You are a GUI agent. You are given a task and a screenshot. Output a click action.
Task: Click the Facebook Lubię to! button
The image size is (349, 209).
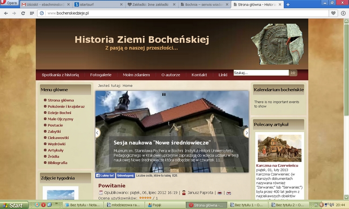pyautogui.click(x=105, y=176)
